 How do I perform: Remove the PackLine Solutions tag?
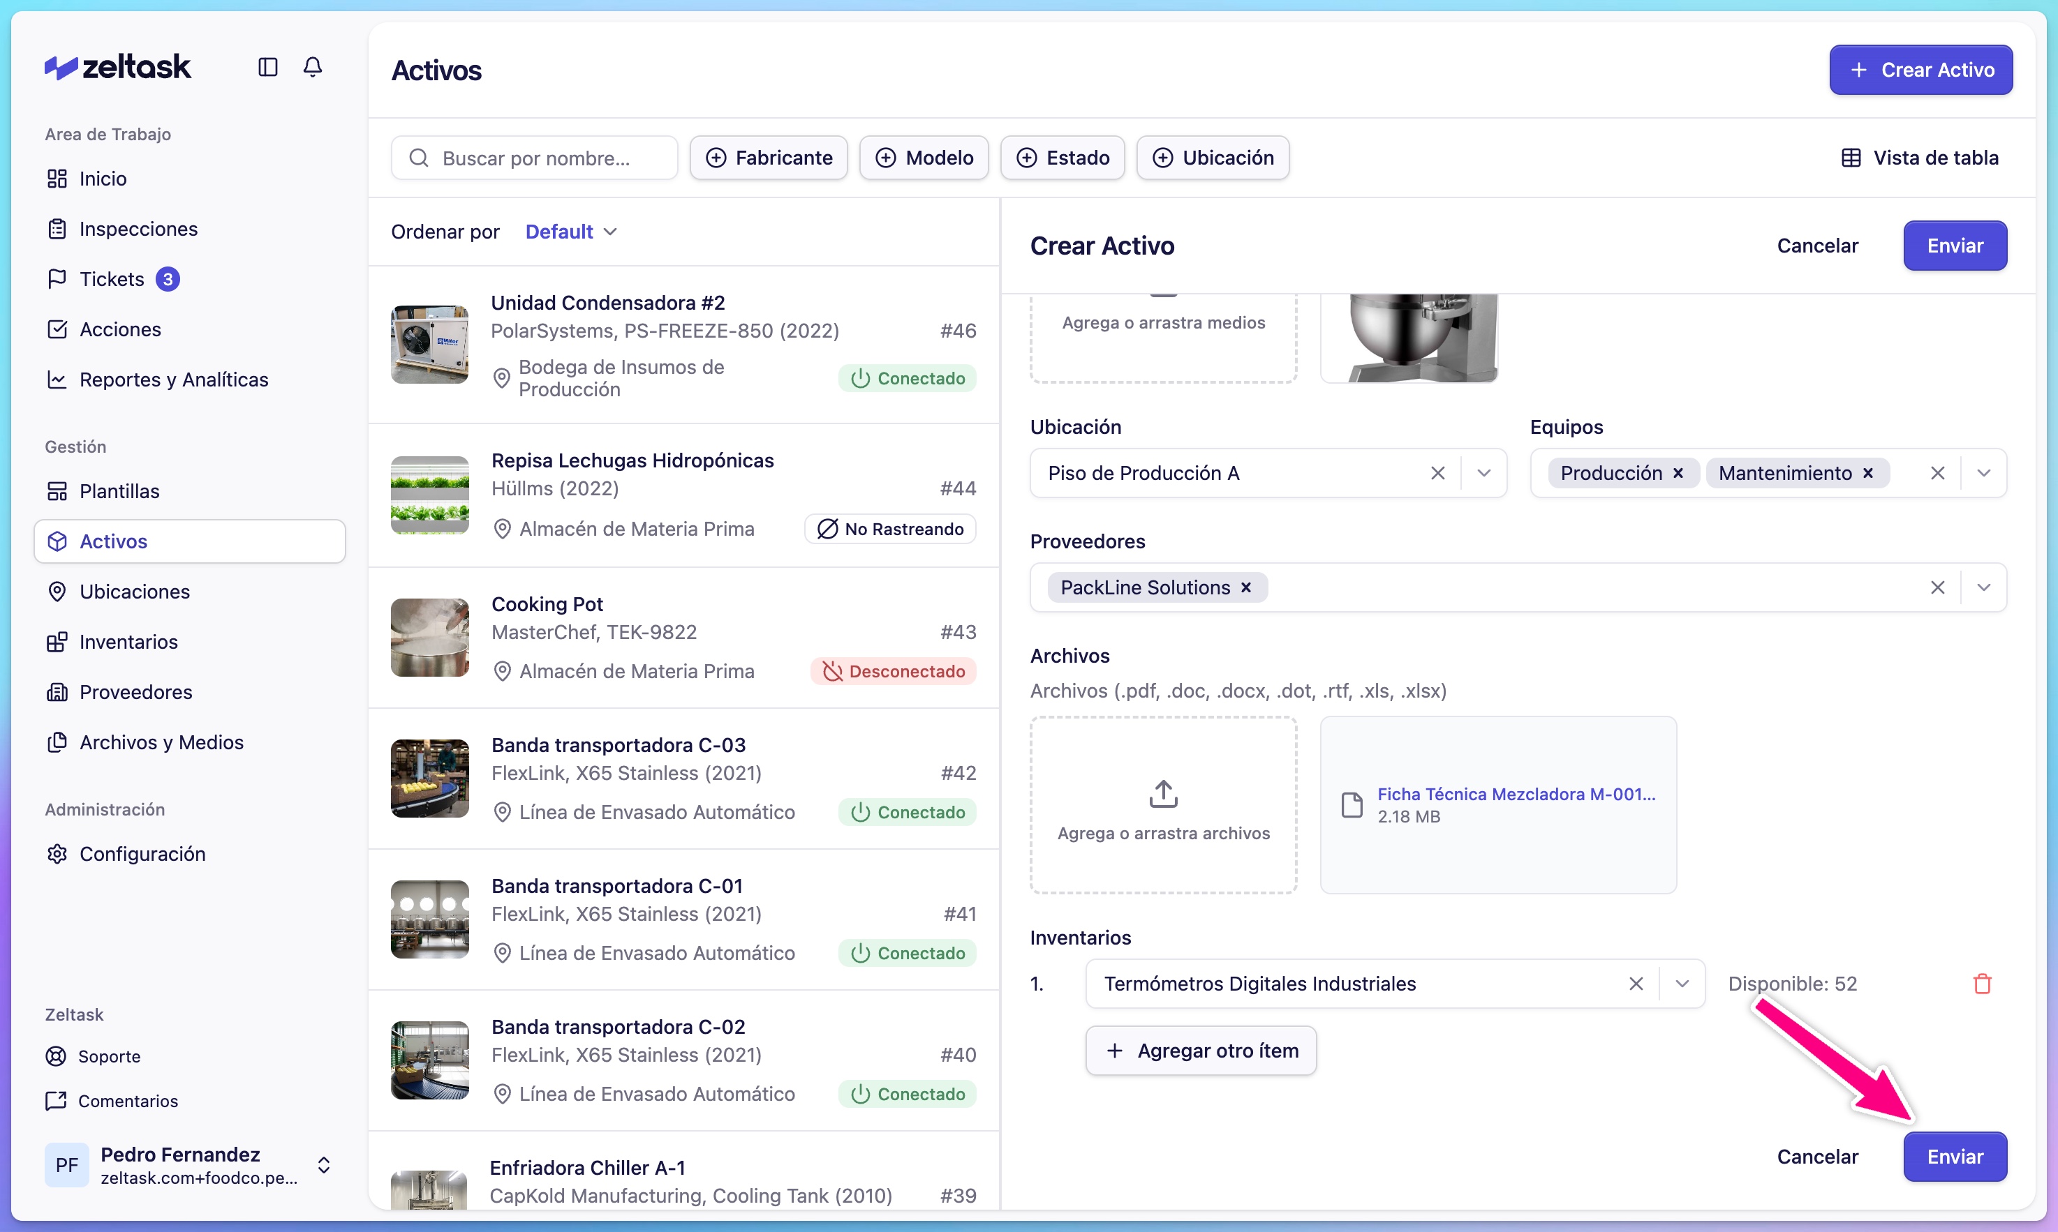click(x=1246, y=588)
